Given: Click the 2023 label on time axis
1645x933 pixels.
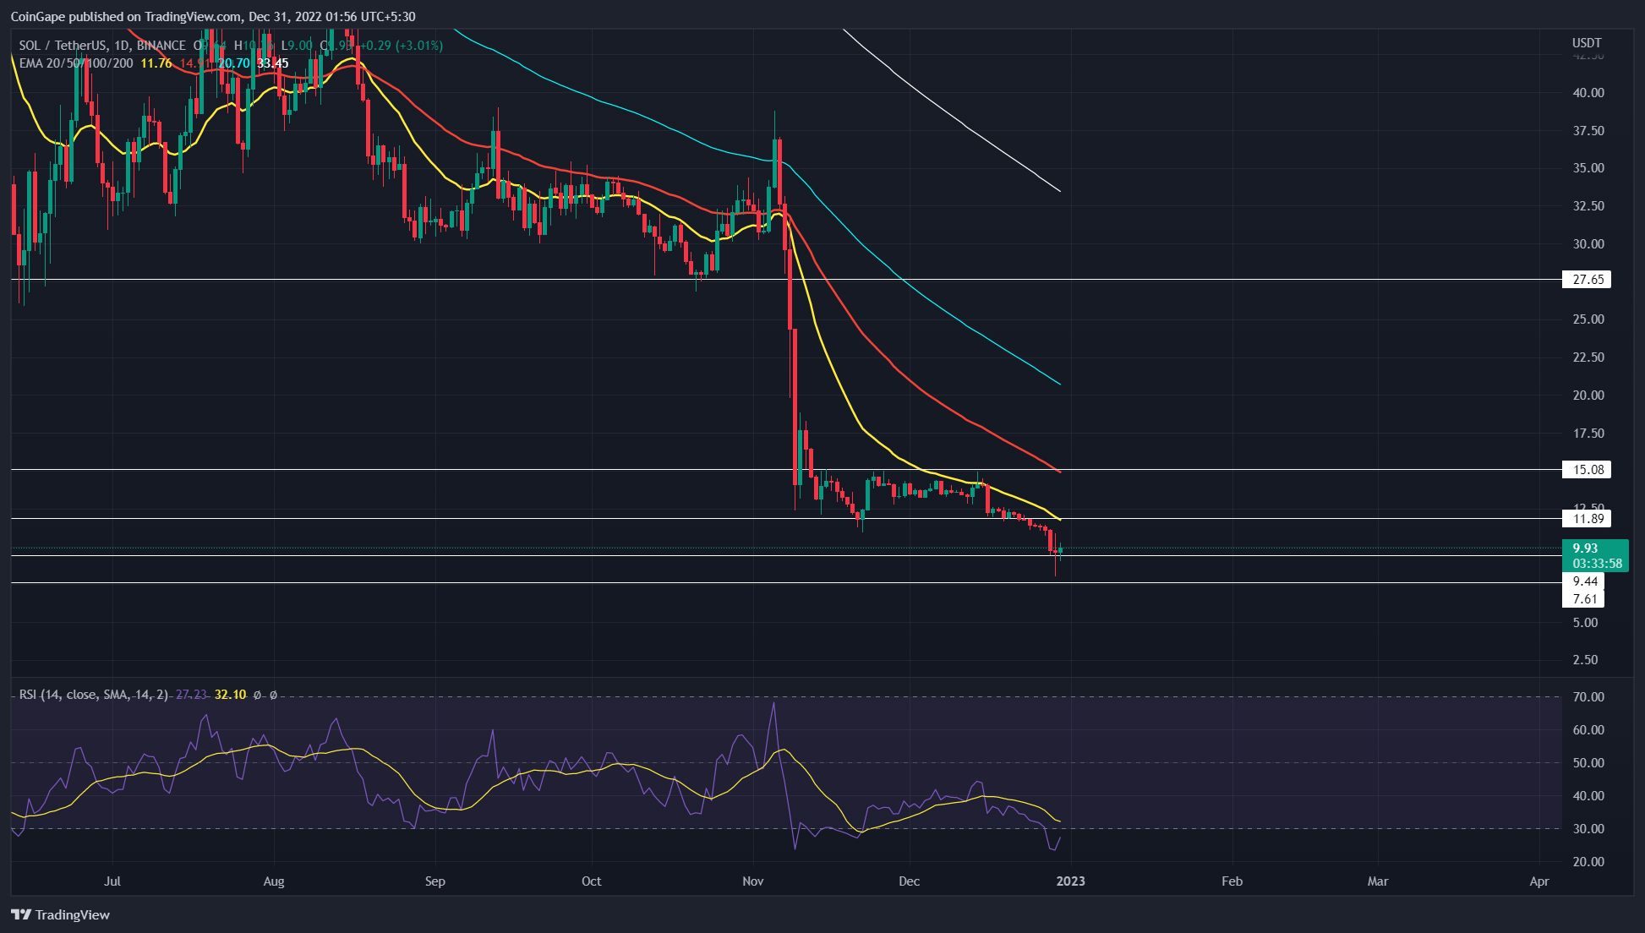Looking at the screenshot, I should [1071, 881].
